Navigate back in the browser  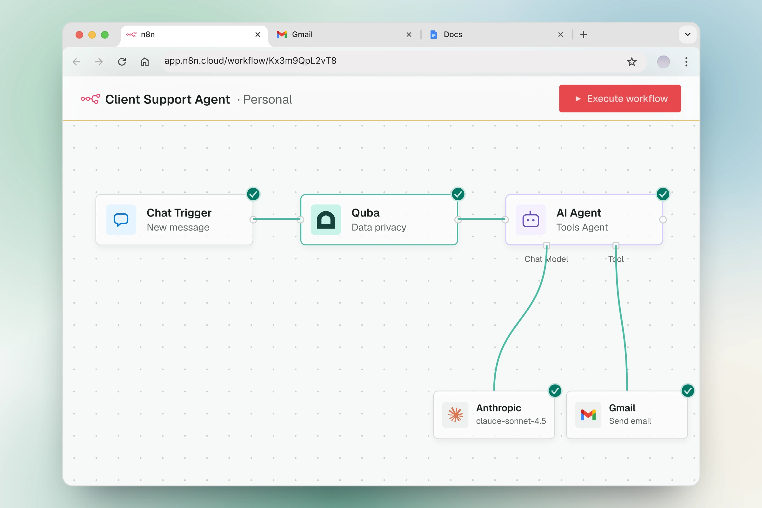77,62
